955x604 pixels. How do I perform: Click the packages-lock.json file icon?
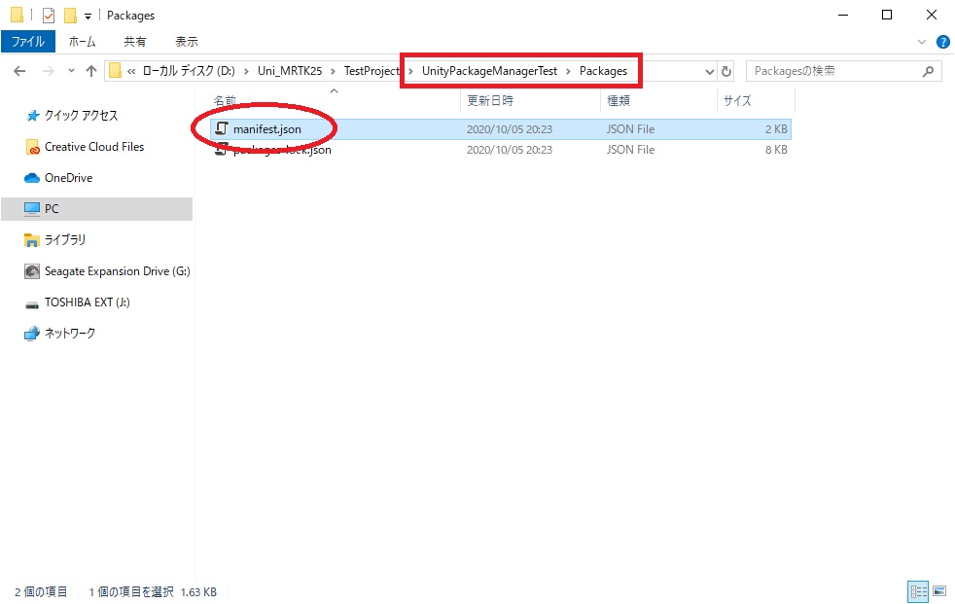click(222, 150)
